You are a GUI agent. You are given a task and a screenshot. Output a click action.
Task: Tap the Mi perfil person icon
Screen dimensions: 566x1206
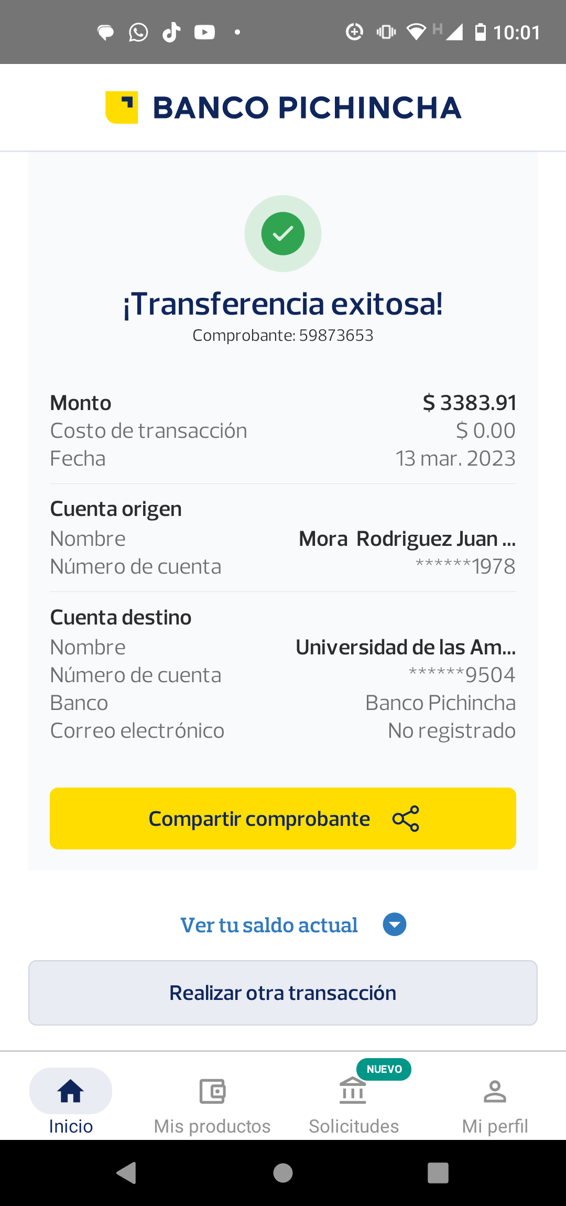point(495,1092)
